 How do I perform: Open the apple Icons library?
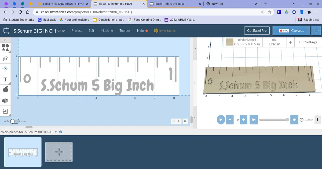(5, 90)
